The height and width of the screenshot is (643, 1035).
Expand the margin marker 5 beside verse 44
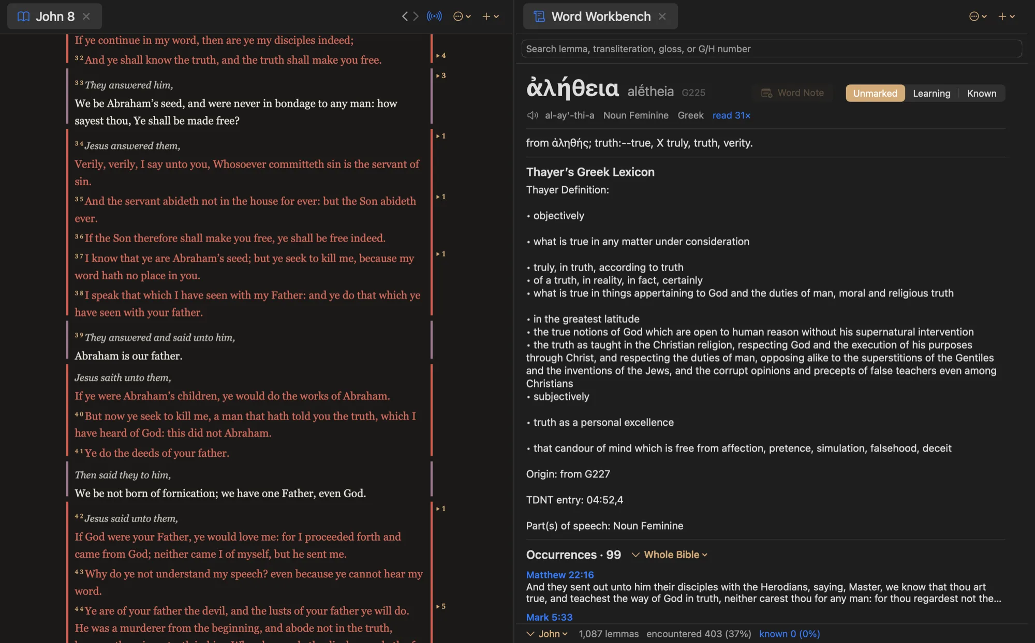pos(441,606)
